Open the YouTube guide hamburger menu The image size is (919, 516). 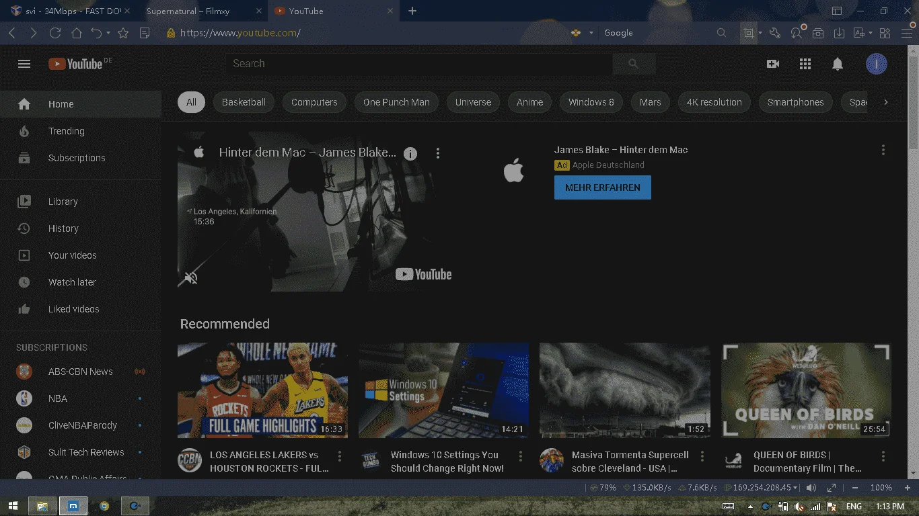tap(24, 64)
